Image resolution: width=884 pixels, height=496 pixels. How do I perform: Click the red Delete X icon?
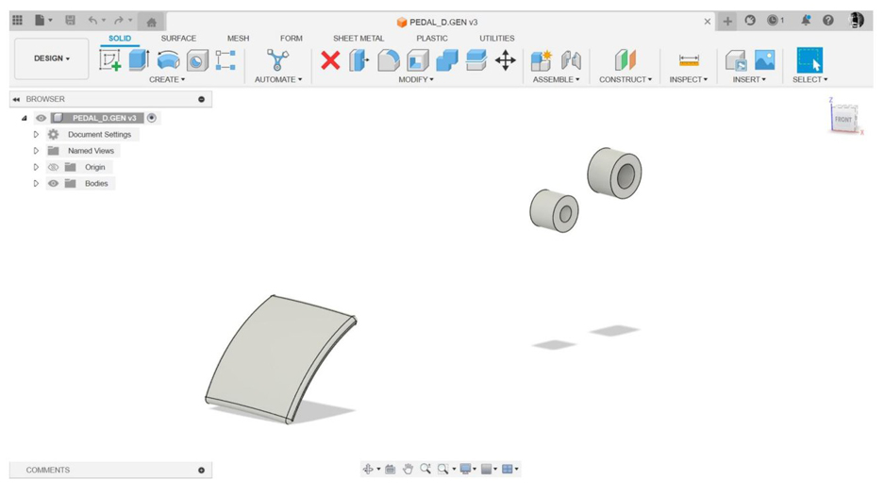tap(330, 60)
